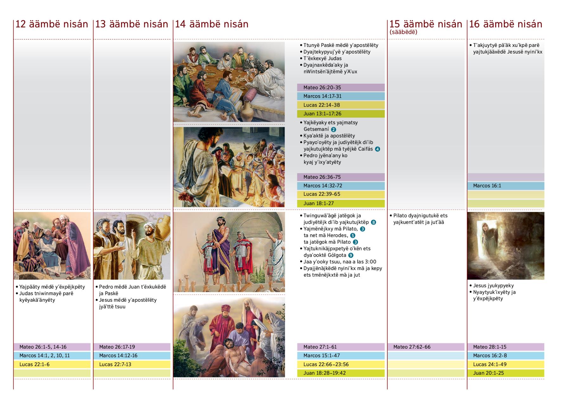Select the '14 äämbë nisán' column heading
This screenshot has height=412, width=570.
pos(212,24)
